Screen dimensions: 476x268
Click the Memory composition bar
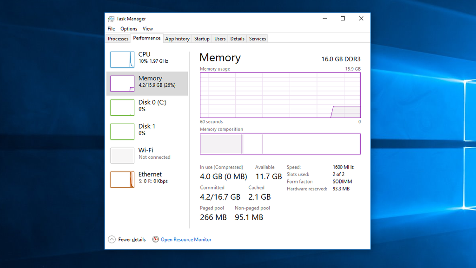pos(280,144)
